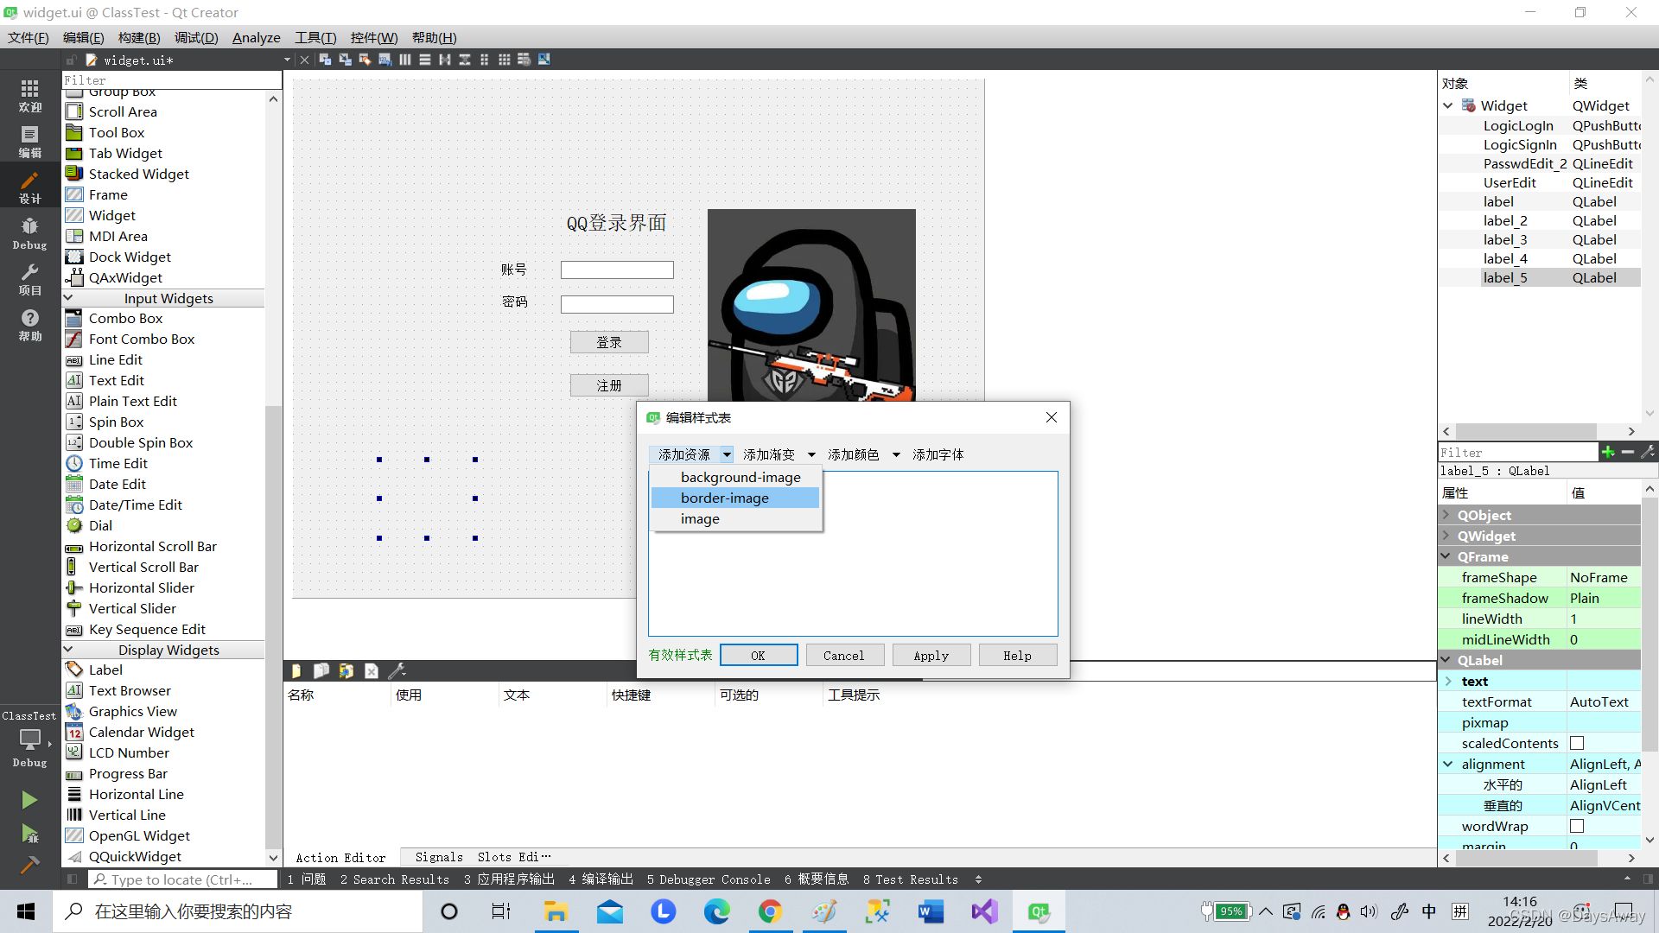Select the Edit Signals/Slots tool
The height and width of the screenshot is (933, 1659).
click(x=346, y=60)
